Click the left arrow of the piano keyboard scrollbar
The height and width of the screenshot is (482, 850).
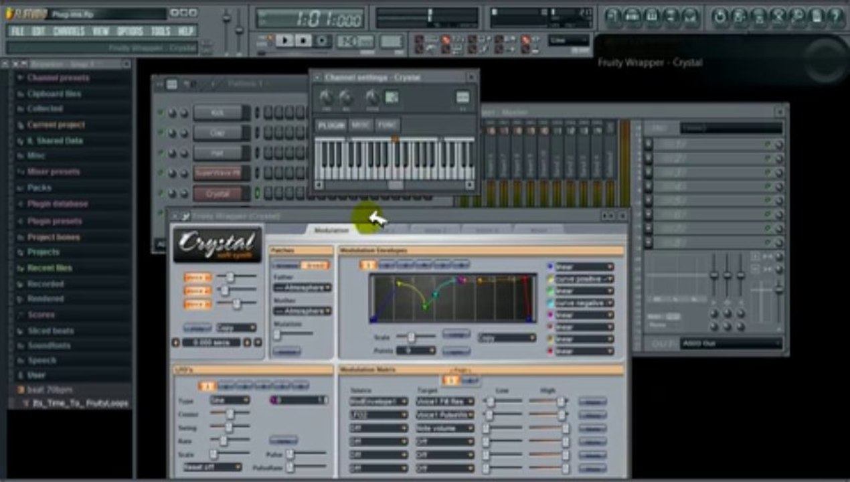point(319,185)
